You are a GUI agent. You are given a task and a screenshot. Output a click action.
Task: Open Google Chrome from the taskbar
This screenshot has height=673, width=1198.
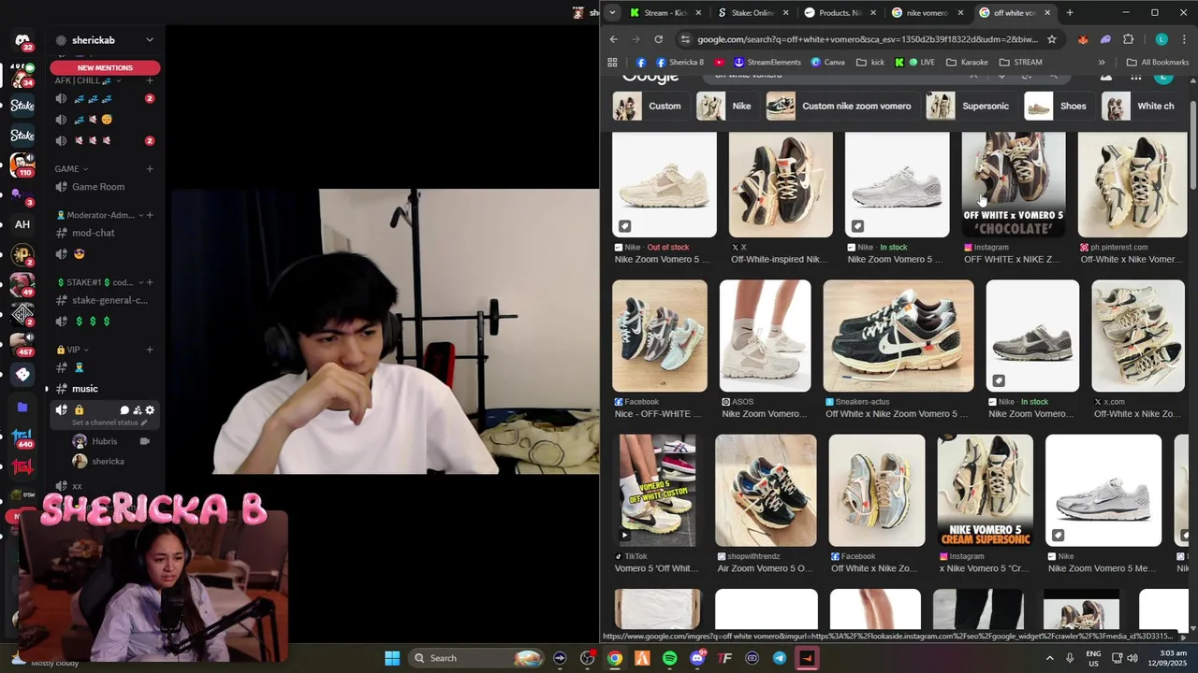[614, 658]
